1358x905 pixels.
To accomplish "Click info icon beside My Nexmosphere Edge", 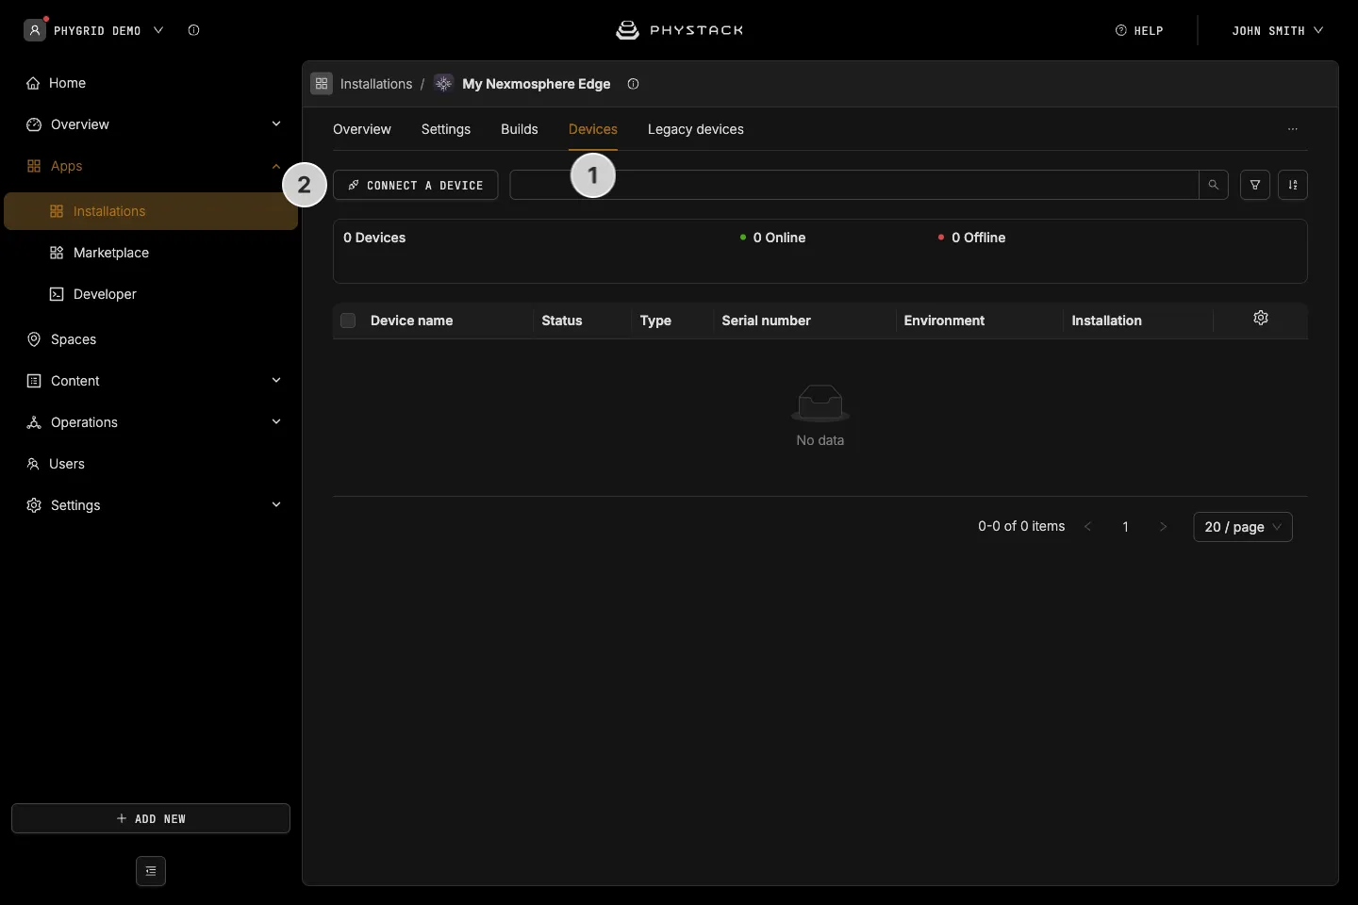I will point(634,84).
